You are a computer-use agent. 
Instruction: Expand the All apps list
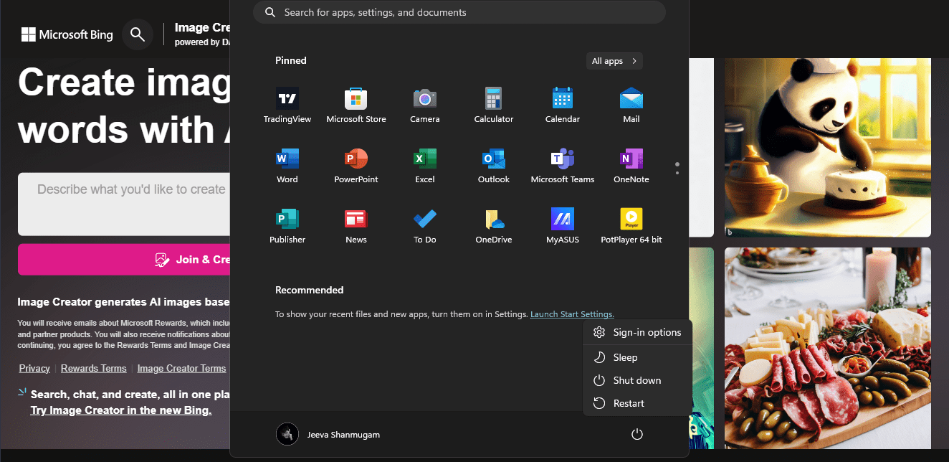click(x=614, y=61)
